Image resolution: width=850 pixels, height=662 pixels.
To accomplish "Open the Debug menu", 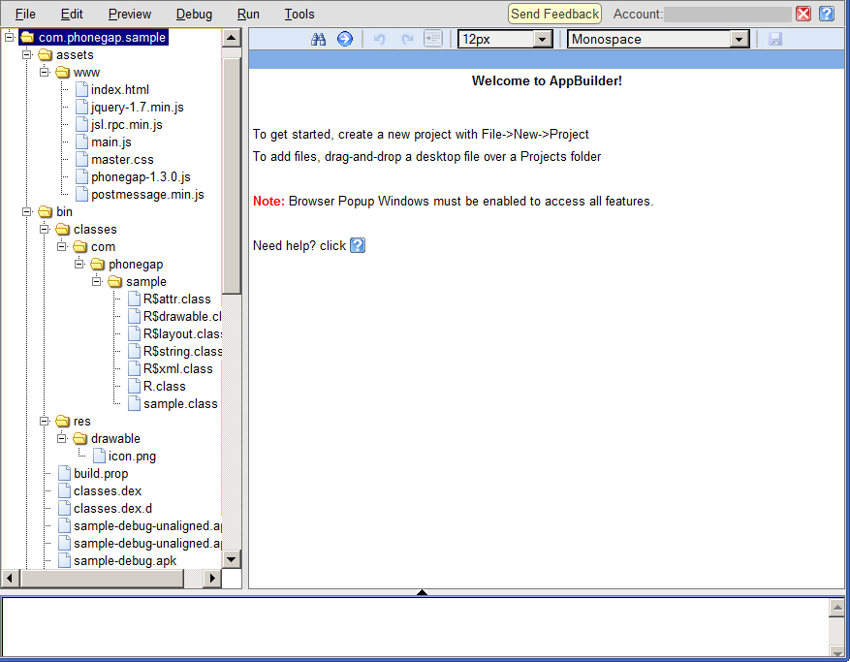I will tap(194, 15).
